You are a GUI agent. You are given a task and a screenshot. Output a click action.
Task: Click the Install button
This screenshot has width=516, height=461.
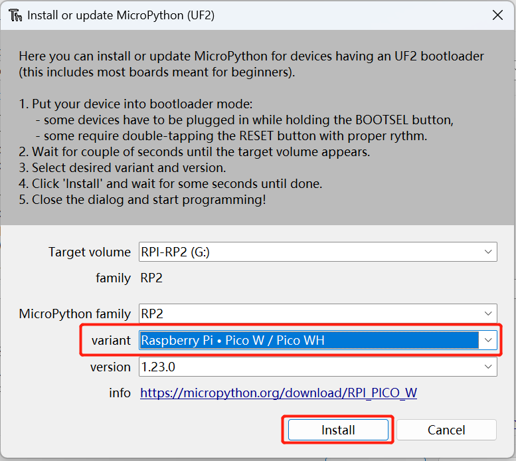338,430
